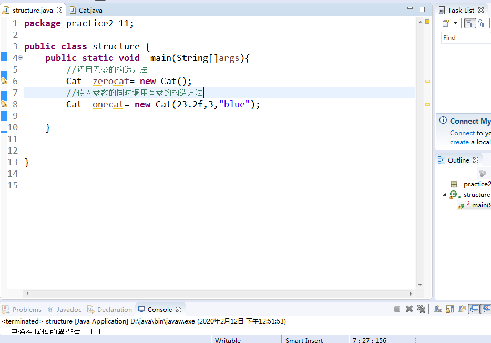Image resolution: width=491 pixels, height=343 pixels.
Task: Toggle show console on standard output change
Action: pyautogui.click(x=474, y=309)
